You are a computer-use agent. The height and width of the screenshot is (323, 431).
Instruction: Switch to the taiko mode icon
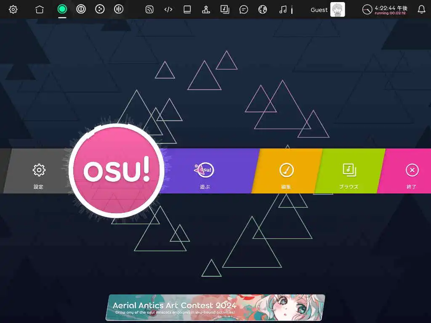(x=81, y=9)
